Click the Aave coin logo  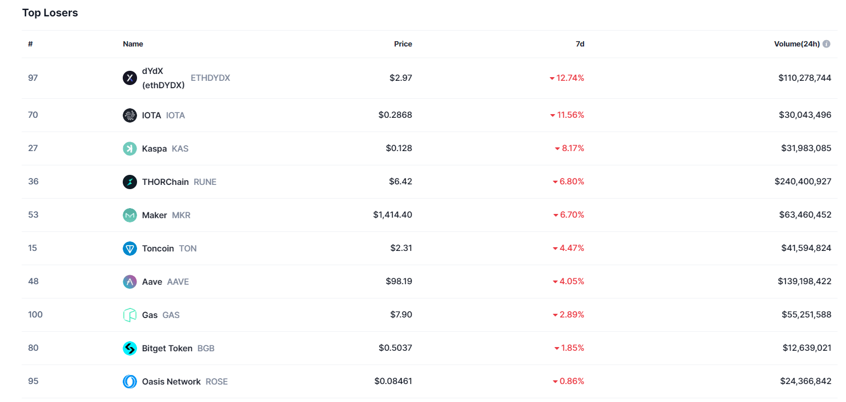point(130,282)
